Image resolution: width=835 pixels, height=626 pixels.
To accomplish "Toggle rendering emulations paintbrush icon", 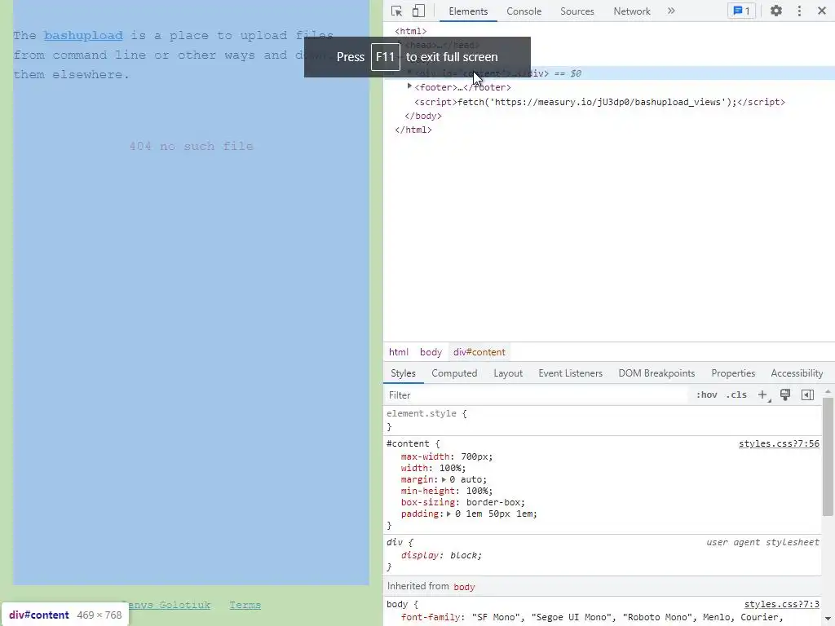I will [785, 395].
